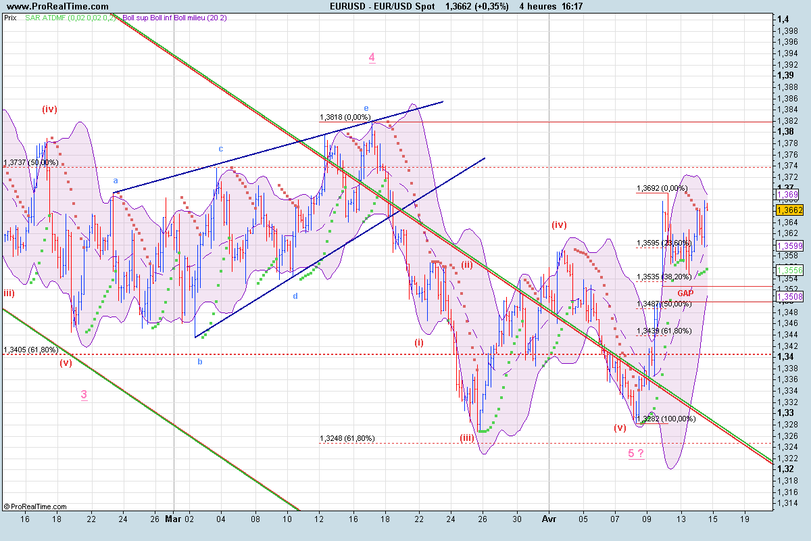Click the green 1,3556 SAR price tag

(790, 270)
